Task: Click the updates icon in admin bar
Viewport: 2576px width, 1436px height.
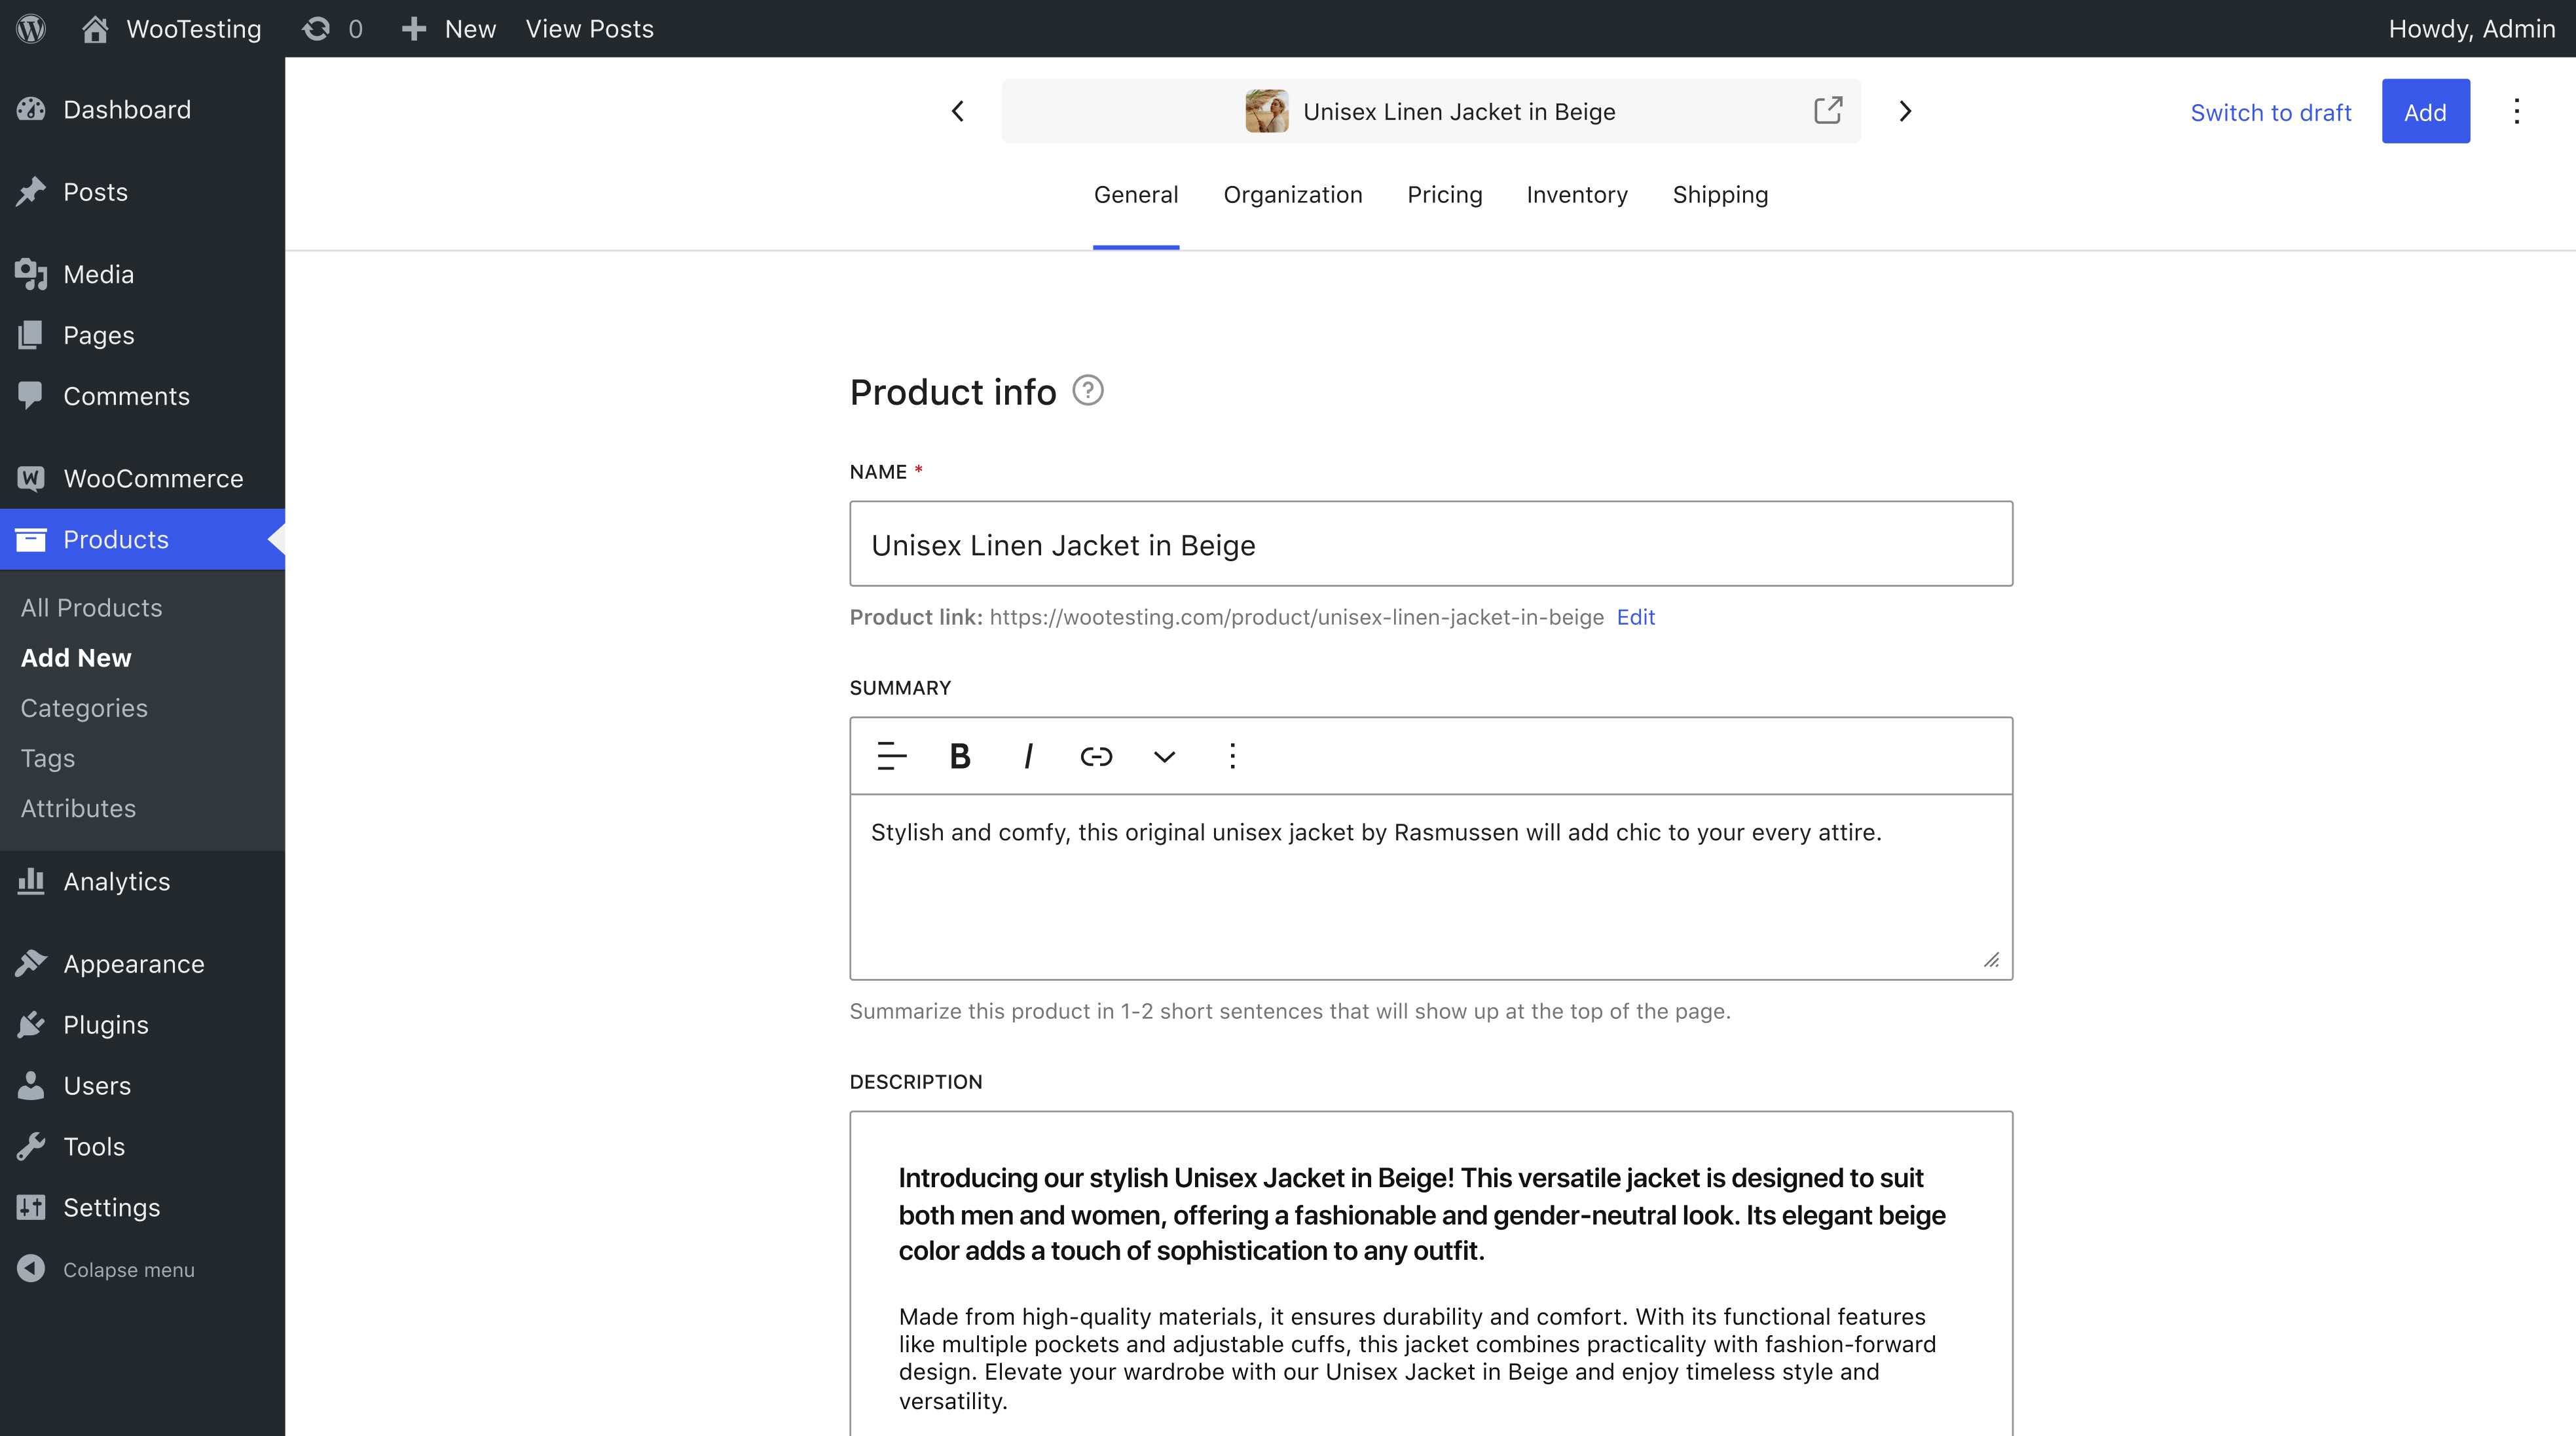Action: pyautogui.click(x=317, y=28)
